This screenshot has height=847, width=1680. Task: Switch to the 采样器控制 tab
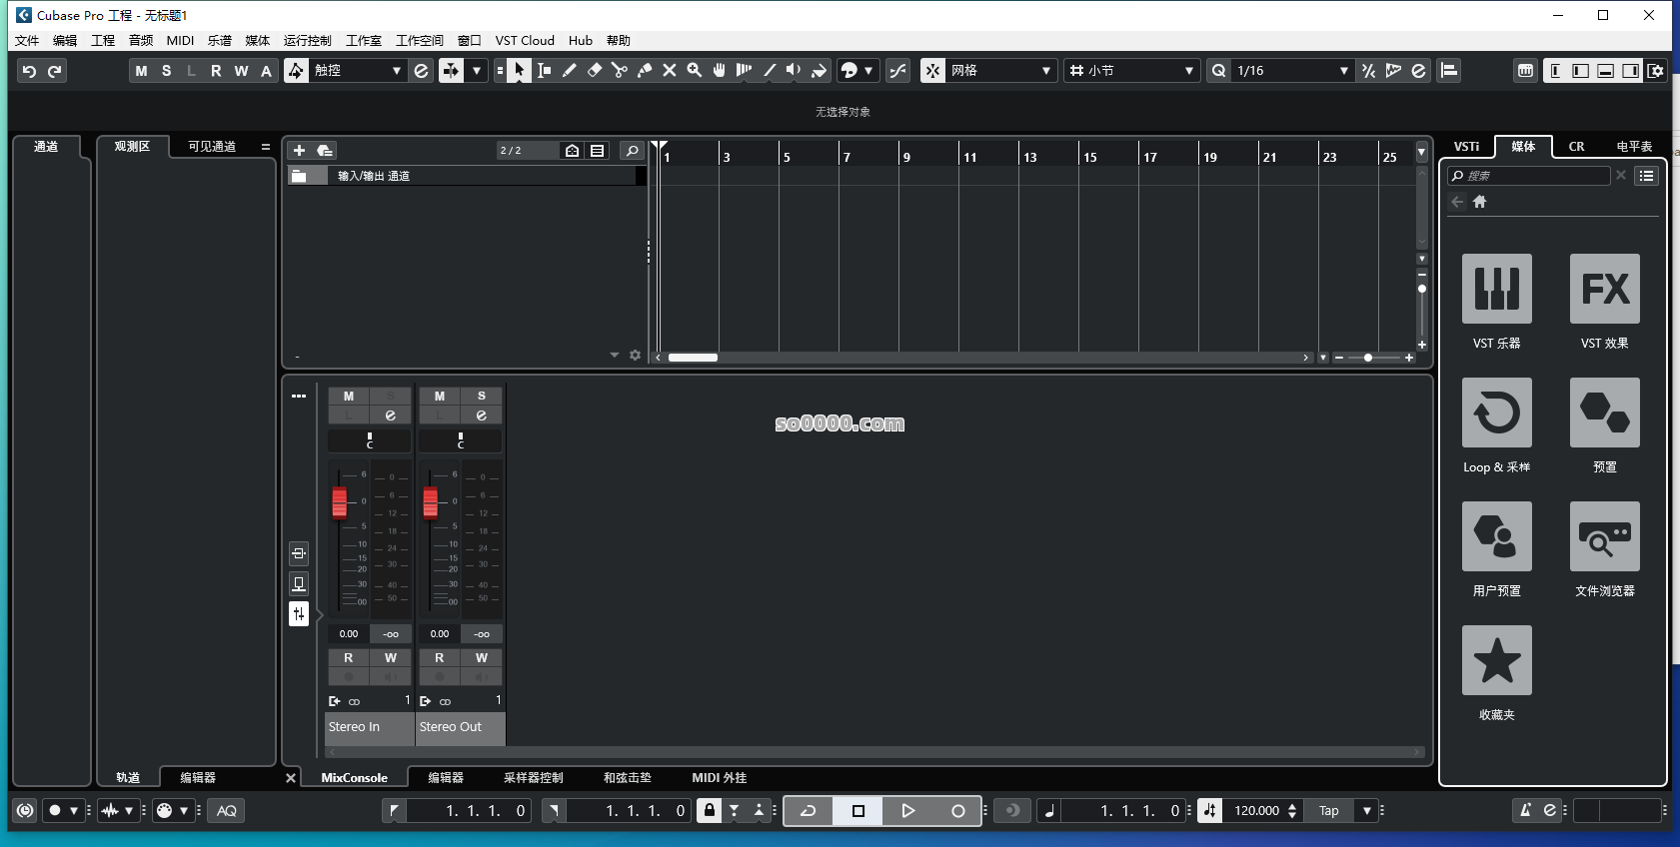(533, 778)
